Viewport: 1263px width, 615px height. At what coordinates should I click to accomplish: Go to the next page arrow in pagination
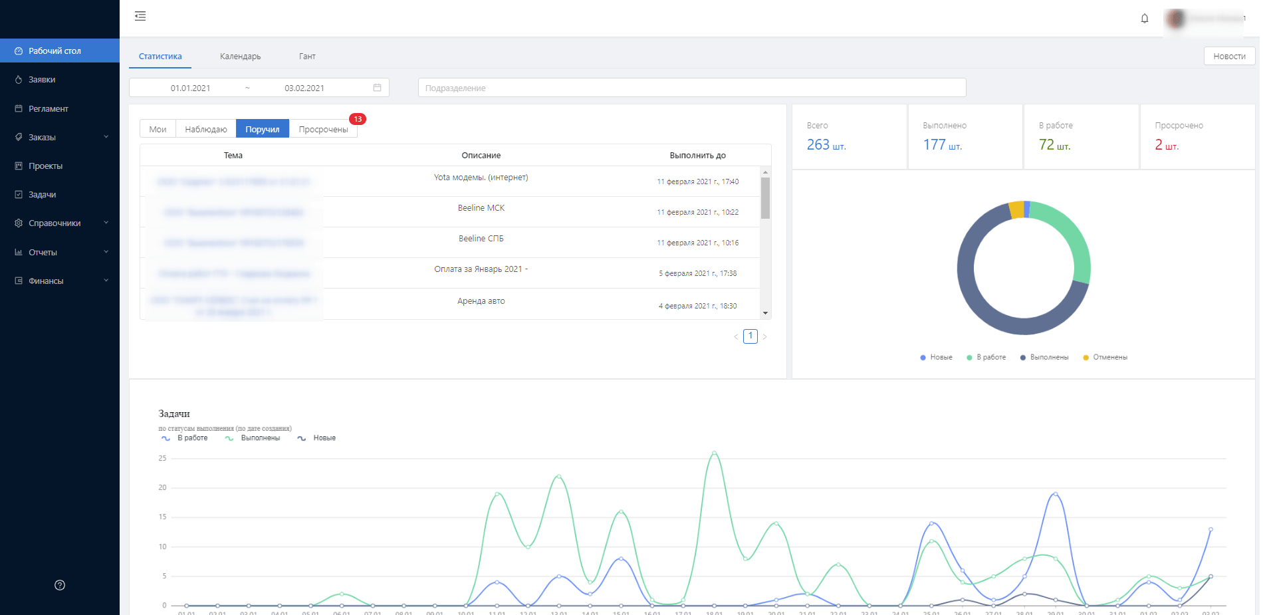click(764, 336)
